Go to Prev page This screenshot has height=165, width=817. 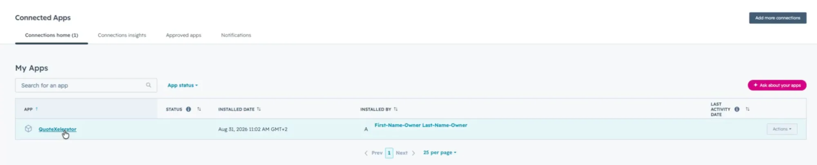pos(373,153)
